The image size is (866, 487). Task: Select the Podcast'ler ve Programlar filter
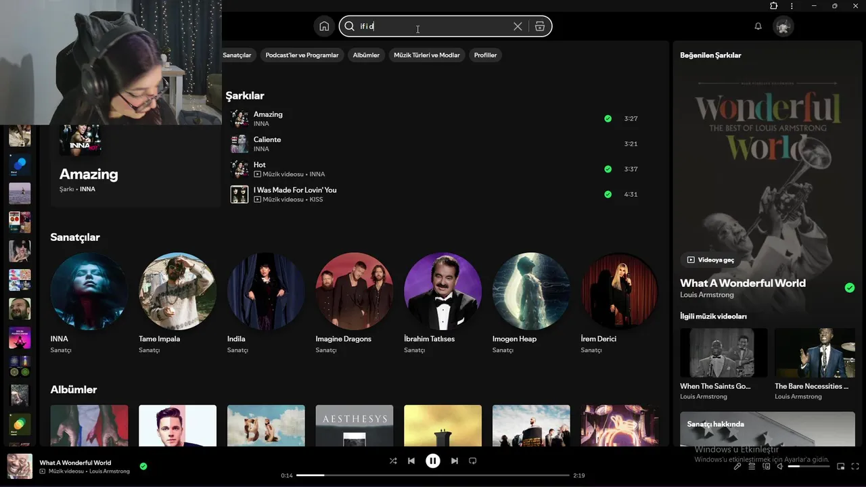click(x=302, y=55)
